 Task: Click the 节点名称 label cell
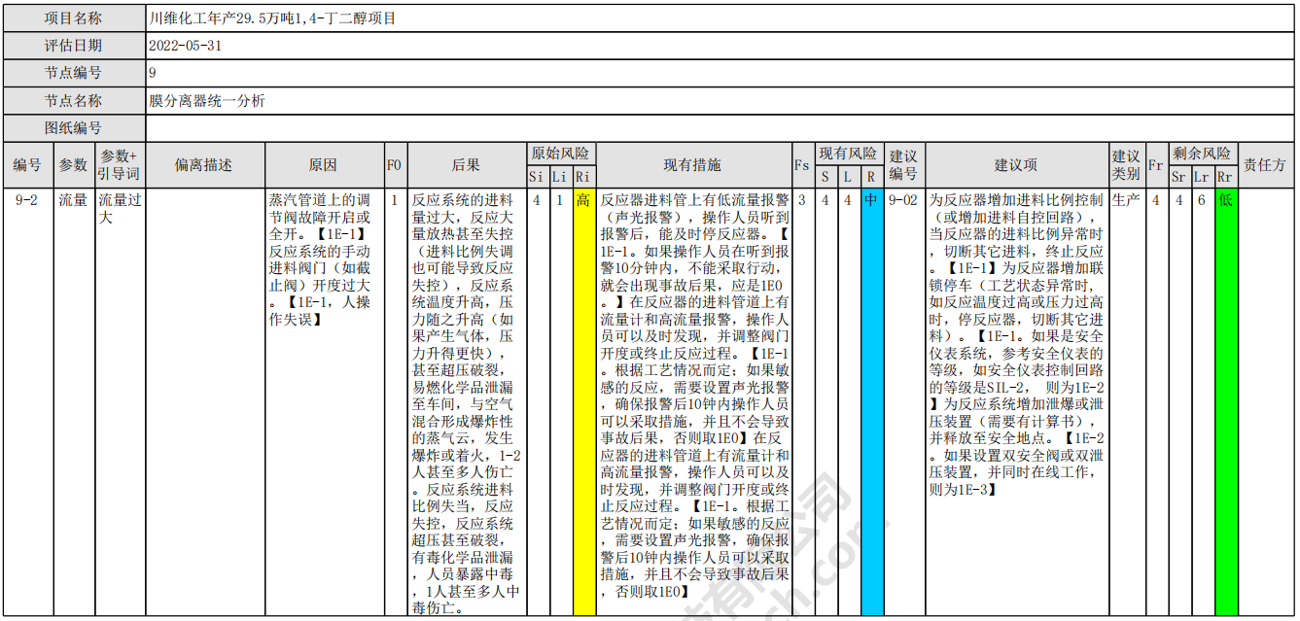pos(74,101)
